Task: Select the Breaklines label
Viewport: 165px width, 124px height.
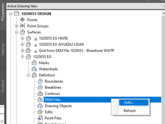Action: click(53, 87)
